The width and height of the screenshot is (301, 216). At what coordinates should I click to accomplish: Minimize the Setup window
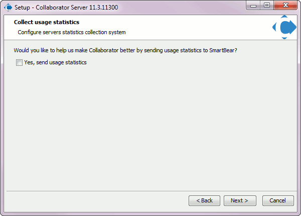[253, 6]
